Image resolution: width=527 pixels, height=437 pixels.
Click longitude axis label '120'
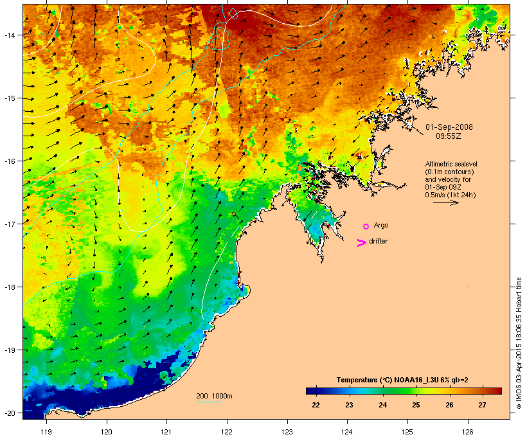tap(107, 432)
